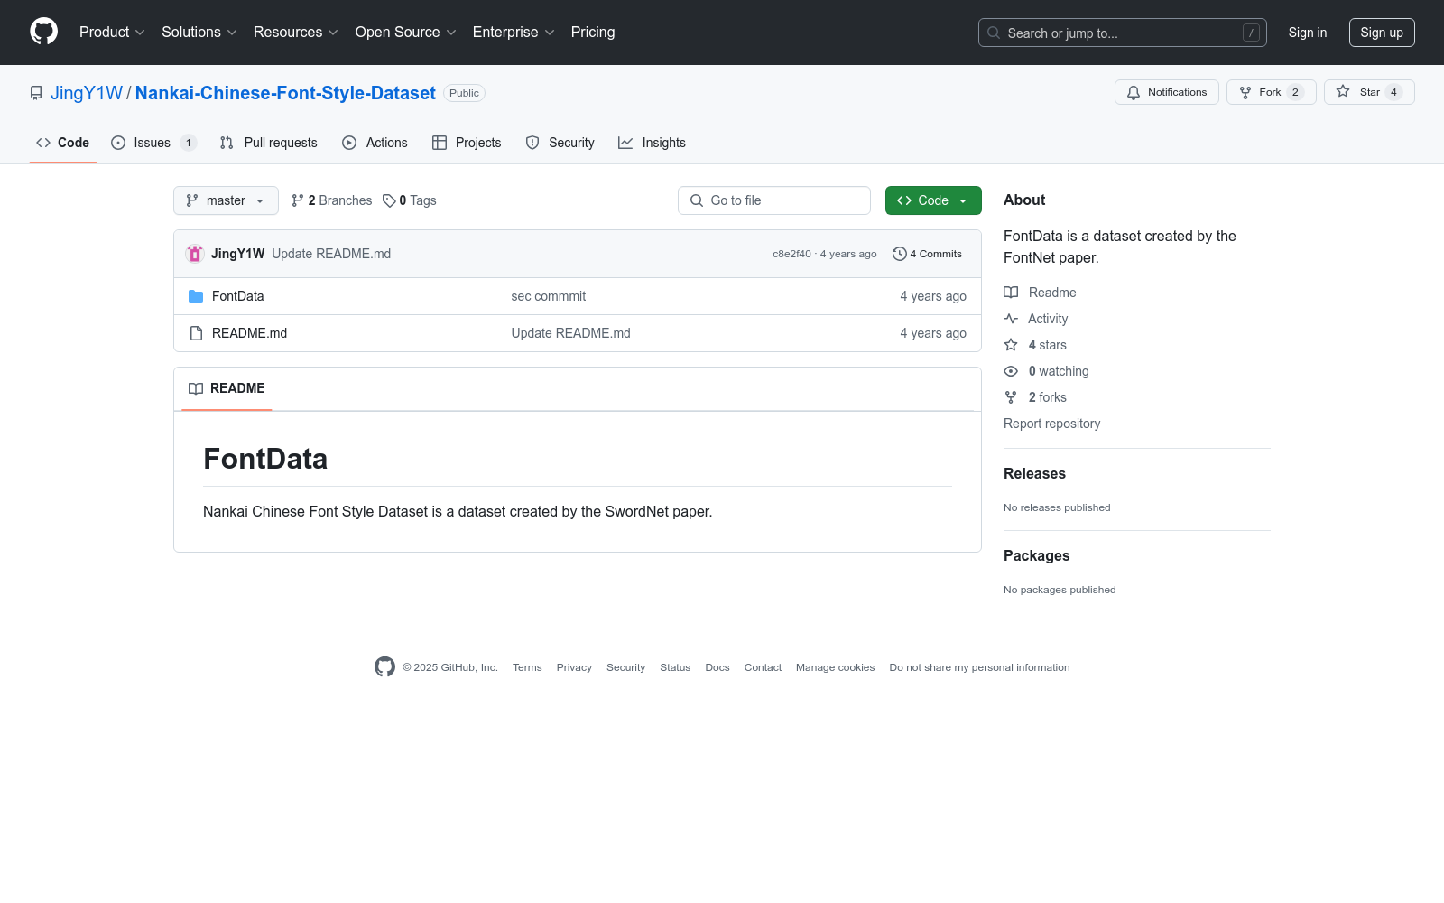Click the eye icon beside 0 watching
Viewport: 1444px width, 903px height.
1011,371
